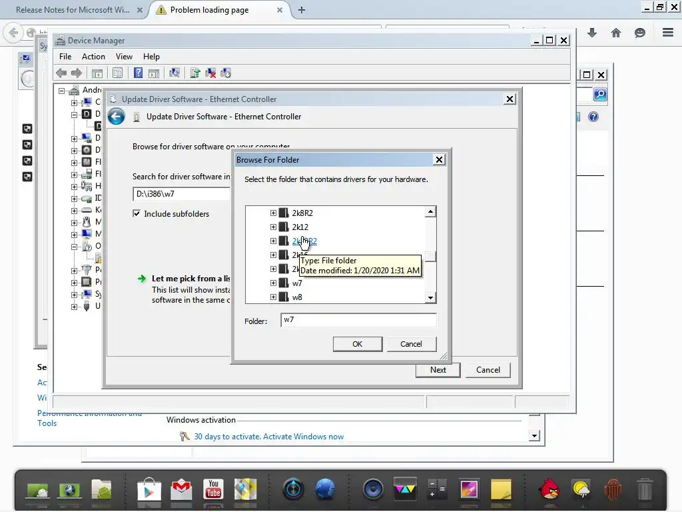The width and height of the screenshot is (682, 512).
Task: Click the round blue help icon in background window
Action: coord(593,117)
